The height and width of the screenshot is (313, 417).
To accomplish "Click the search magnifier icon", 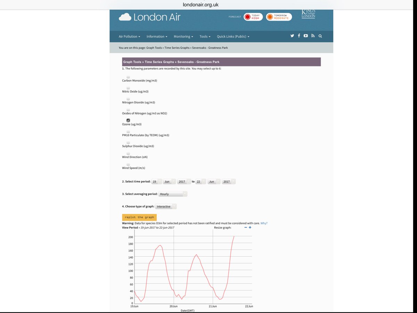I will click(320, 36).
